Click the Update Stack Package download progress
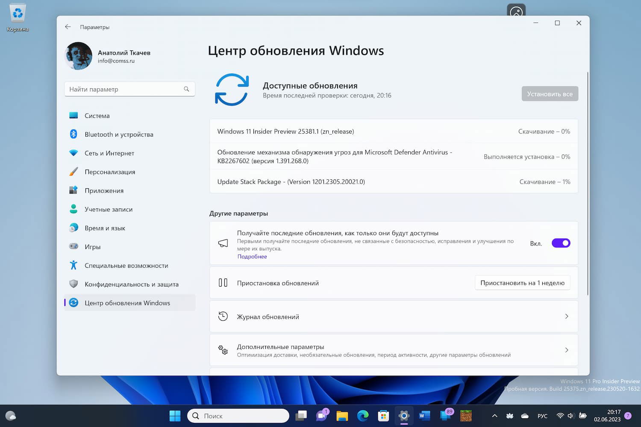This screenshot has height=427, width=641. [544, 181]
